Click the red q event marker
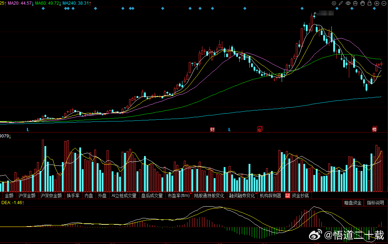This screenshot has width=388, height=244. pos(259,129)
